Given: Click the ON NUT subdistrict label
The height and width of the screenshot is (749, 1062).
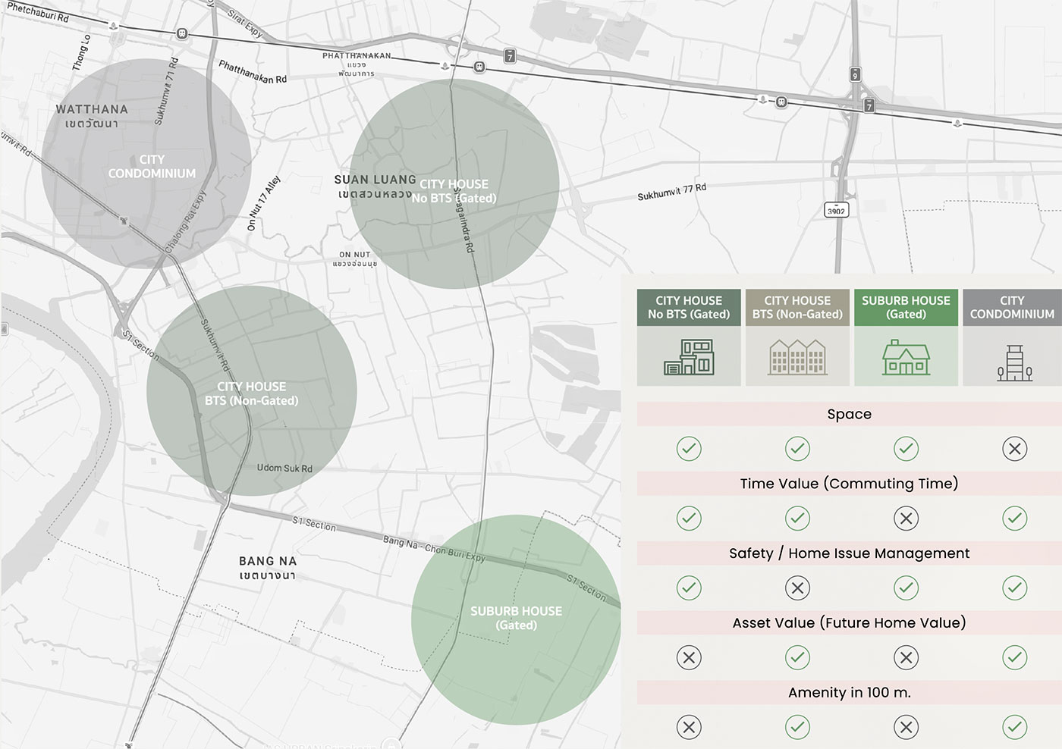Looking at the screenshot, I should tap(355, 255).
